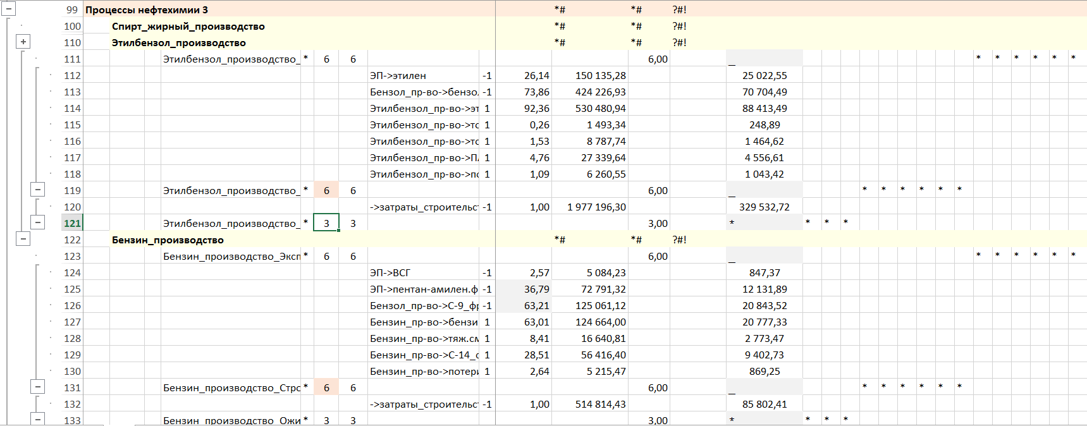Collapse the outline group at row 131
The image size is (1087, 426).
pyautogui.click(x=38, y=387)
